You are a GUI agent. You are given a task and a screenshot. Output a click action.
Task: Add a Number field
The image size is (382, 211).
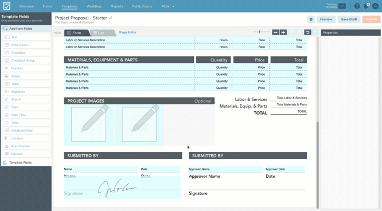26,68
